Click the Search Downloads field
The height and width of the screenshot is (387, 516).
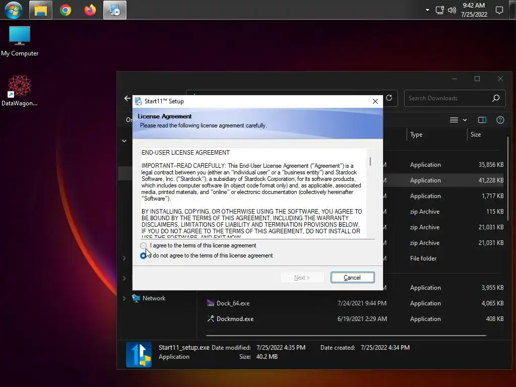[x=455, y=98]
